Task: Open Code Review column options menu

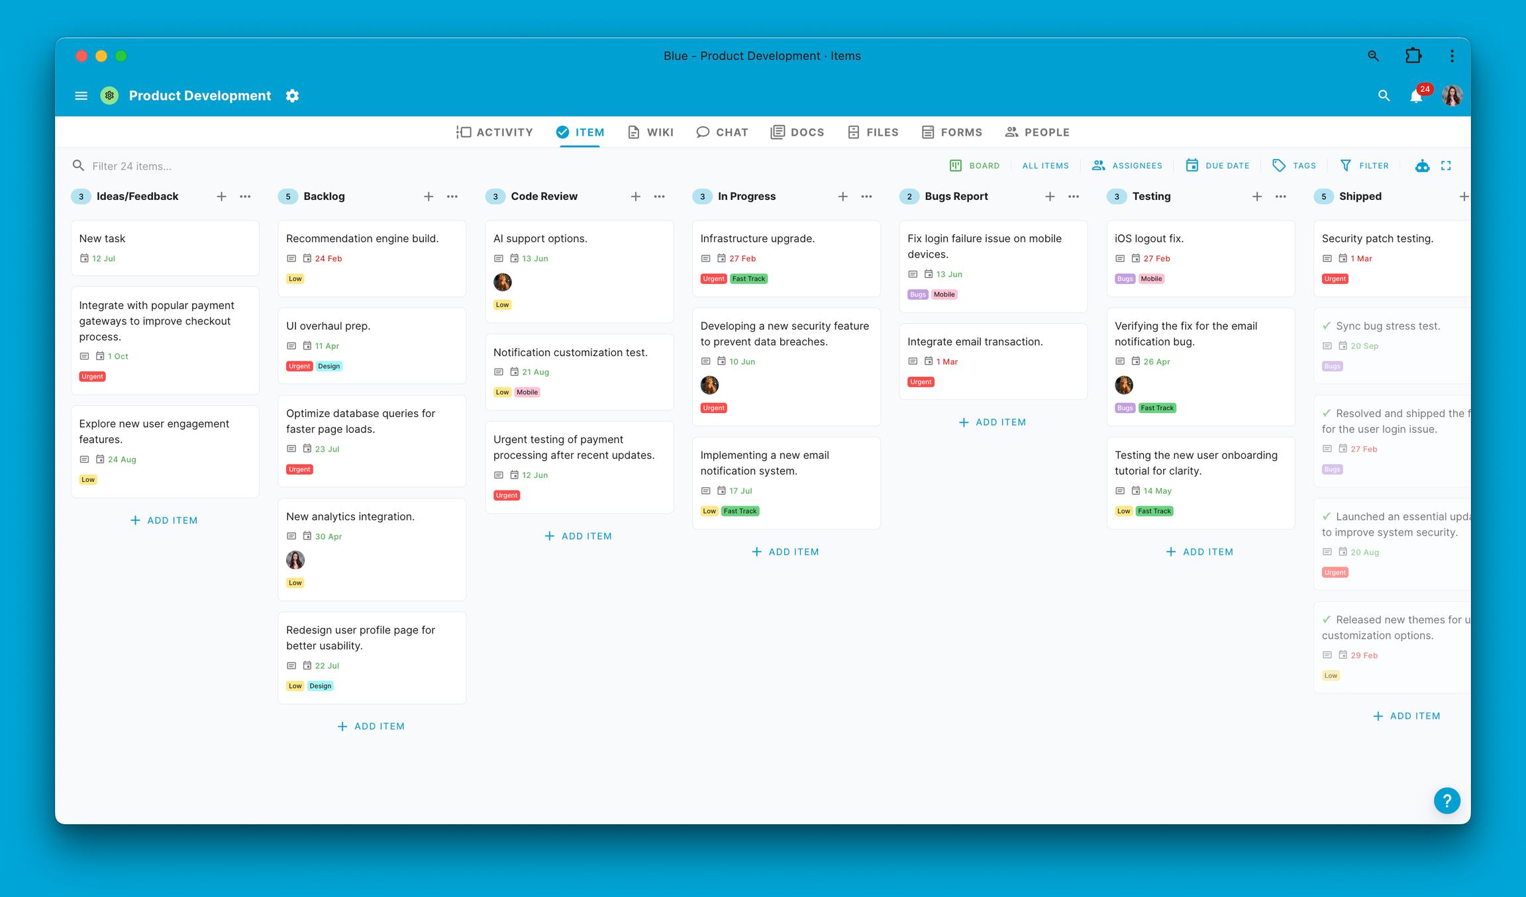Action: pos(659,197)
